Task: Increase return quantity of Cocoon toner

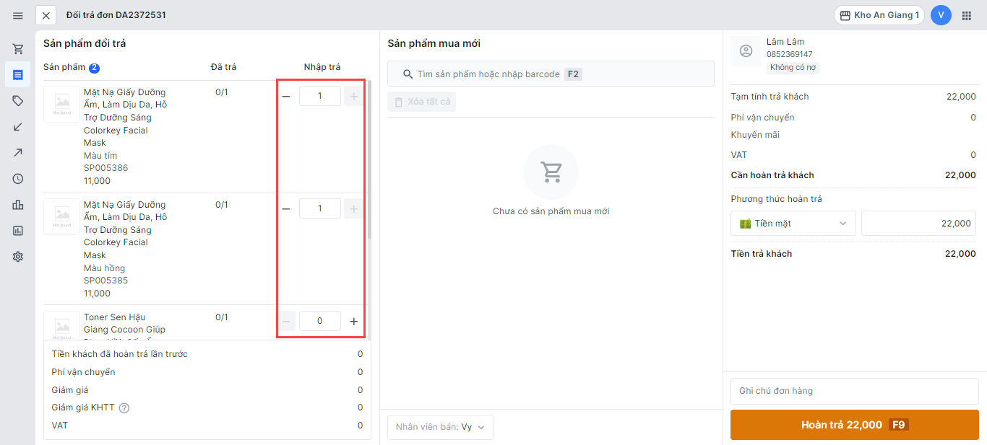Action: click(x=353, y=322)
